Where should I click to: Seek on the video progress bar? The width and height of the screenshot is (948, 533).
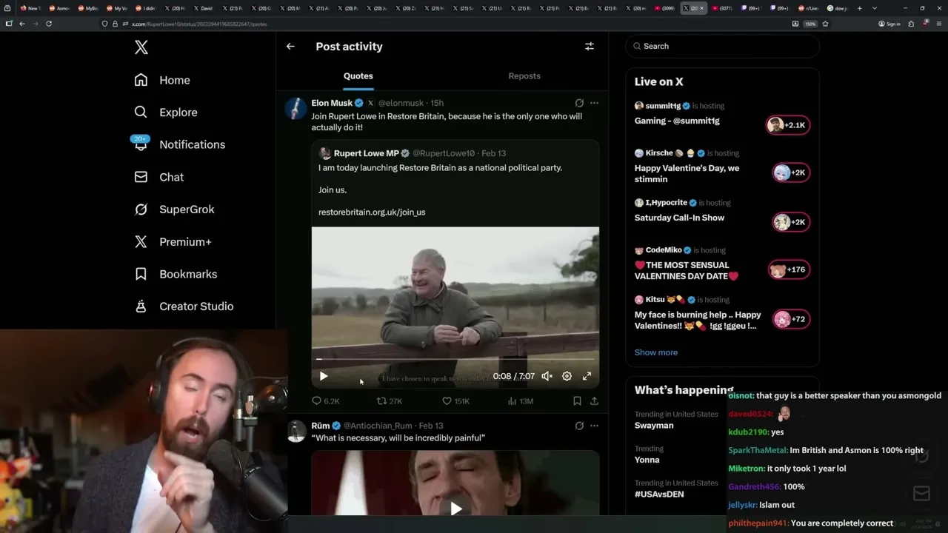click(455, 359)
